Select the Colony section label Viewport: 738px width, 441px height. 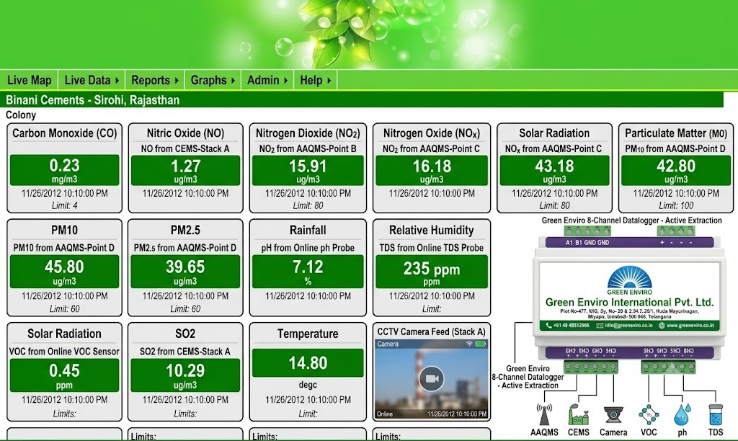coord(21,115)
